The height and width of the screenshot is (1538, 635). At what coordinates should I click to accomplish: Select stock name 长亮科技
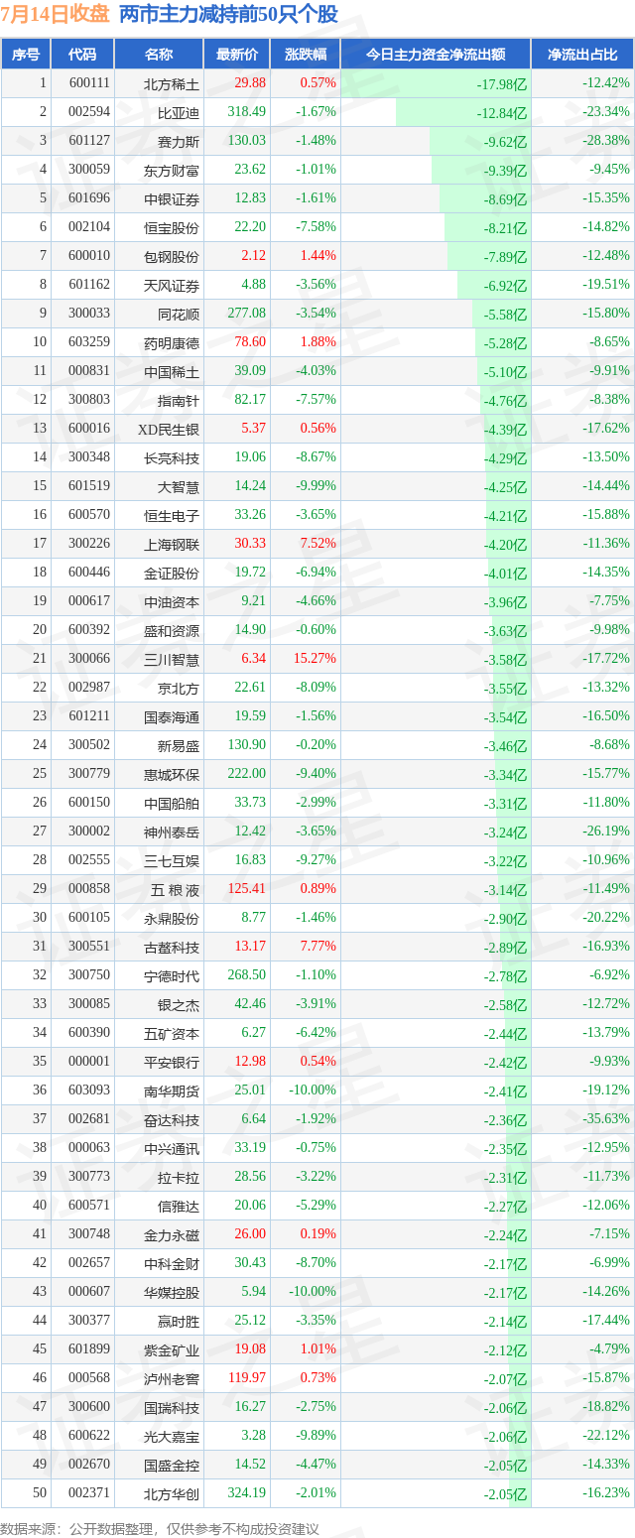click(x=172, y=457)
